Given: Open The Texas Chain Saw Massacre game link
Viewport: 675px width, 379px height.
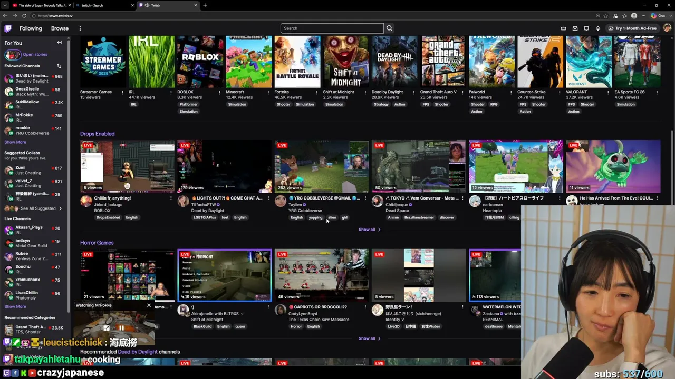Looking at the screenshot, I should coord(319,320).
